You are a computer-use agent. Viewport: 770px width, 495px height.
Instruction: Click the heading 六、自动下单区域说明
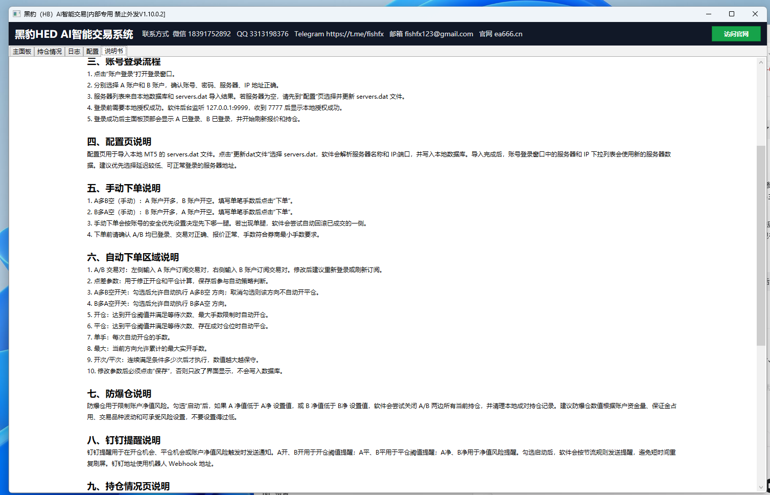[x=133, y=257]
